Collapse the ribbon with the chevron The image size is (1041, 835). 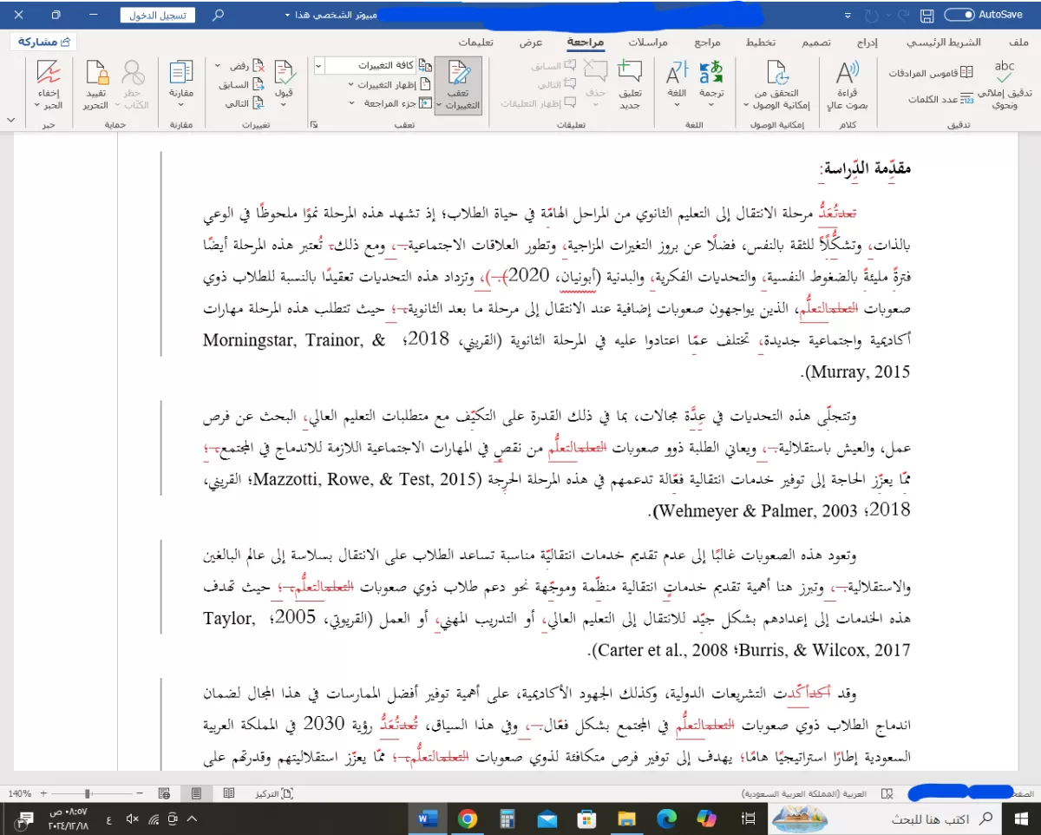pos(10,120)
